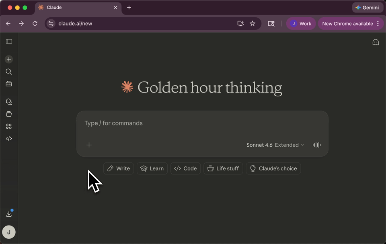
Task: Click the 'Type / for commands' input field
Action: pyautogui.click(x=161, y=123)
